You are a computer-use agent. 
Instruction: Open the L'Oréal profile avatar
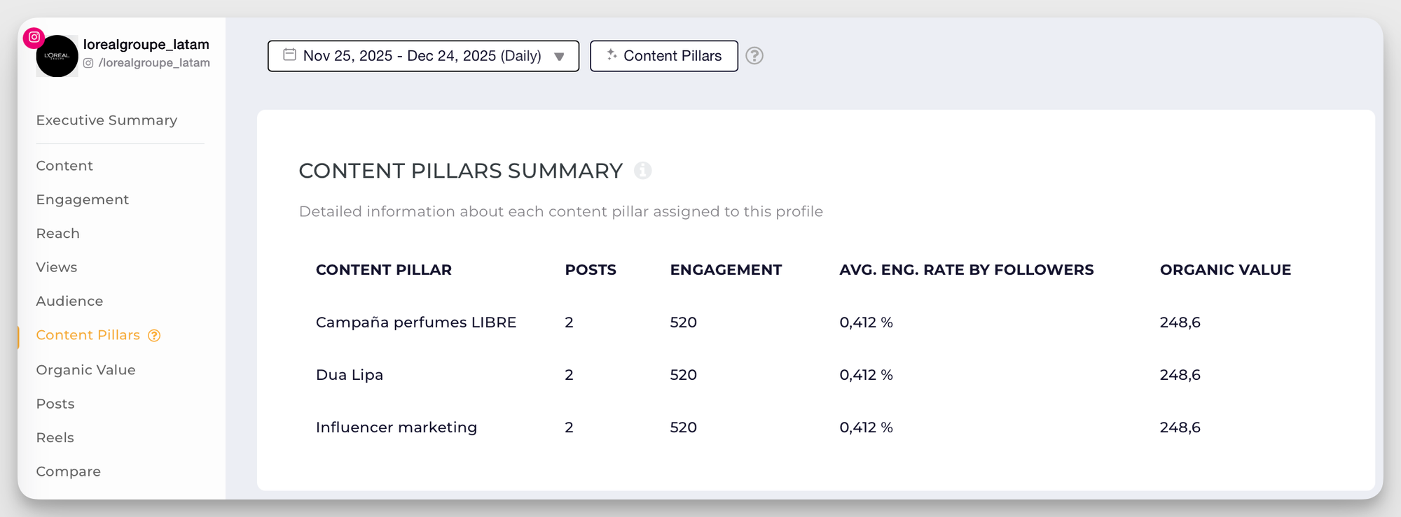(x=57, y=56)
